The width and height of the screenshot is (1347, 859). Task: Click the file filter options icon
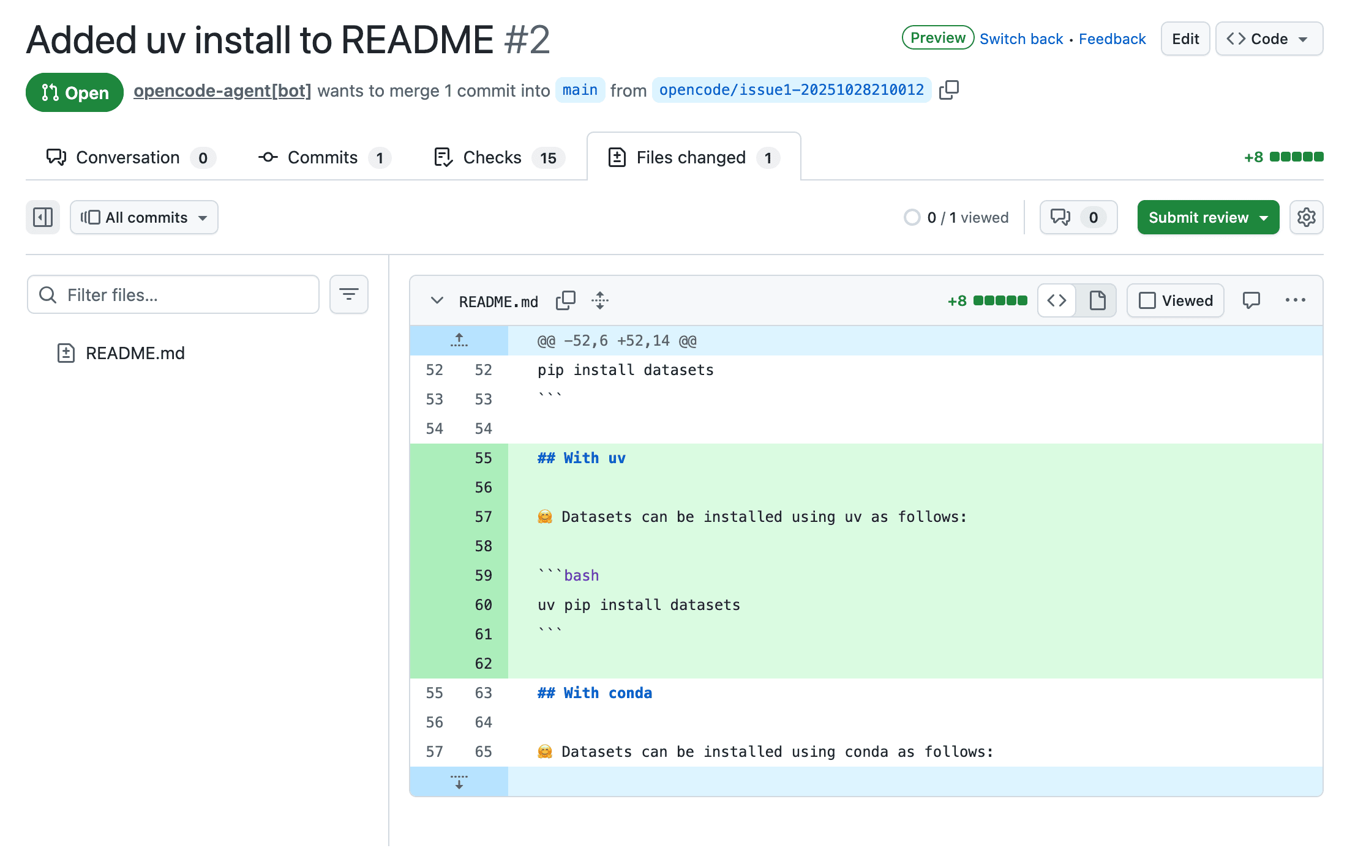pyautogui.click(x=348, y=294)
